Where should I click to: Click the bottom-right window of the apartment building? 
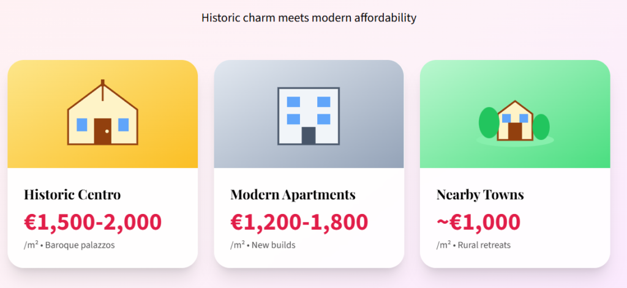pos(323,119)
